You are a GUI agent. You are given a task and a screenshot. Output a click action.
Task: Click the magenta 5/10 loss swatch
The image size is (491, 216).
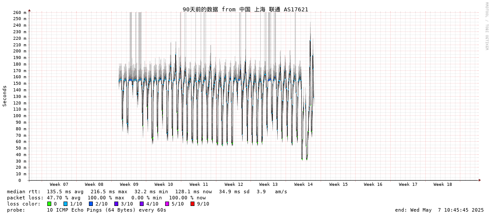tap(167, 204)
